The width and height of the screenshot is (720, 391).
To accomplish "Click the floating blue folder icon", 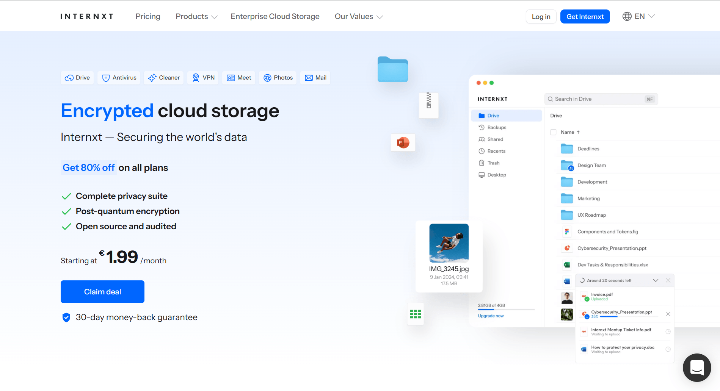I will coord(392,69).
